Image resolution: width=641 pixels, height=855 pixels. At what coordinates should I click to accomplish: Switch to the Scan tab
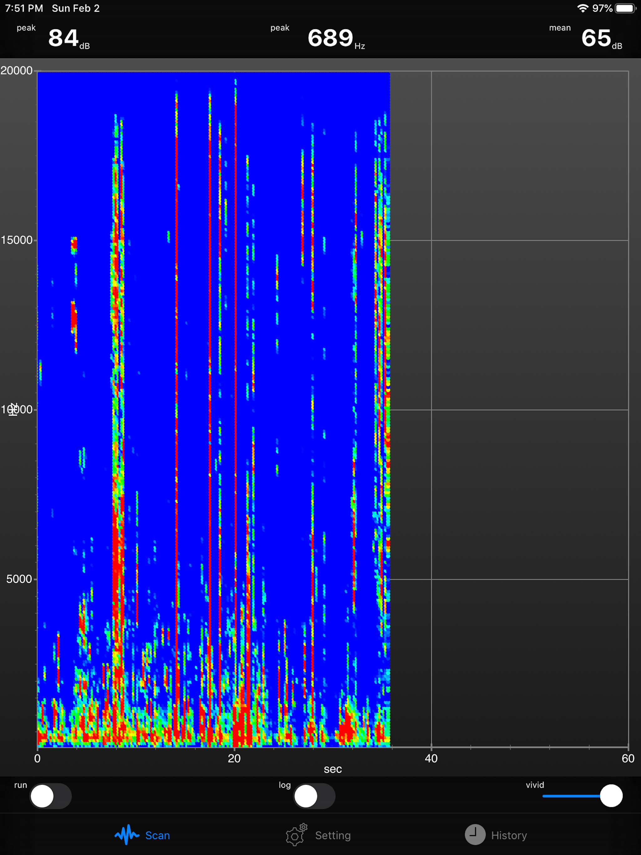coord(157,835)
